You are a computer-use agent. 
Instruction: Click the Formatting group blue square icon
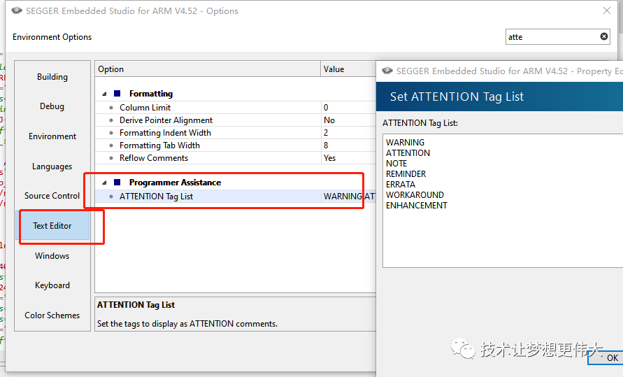[x=117, y=93]
